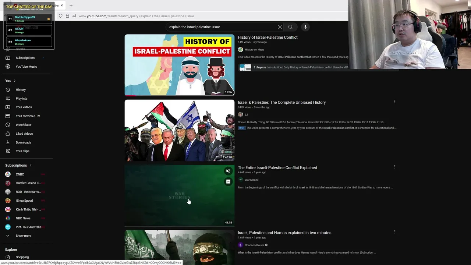471x265 pixels.
Task: Open History of Israel-Palestine Conflict title
Action: click(268, 37)
